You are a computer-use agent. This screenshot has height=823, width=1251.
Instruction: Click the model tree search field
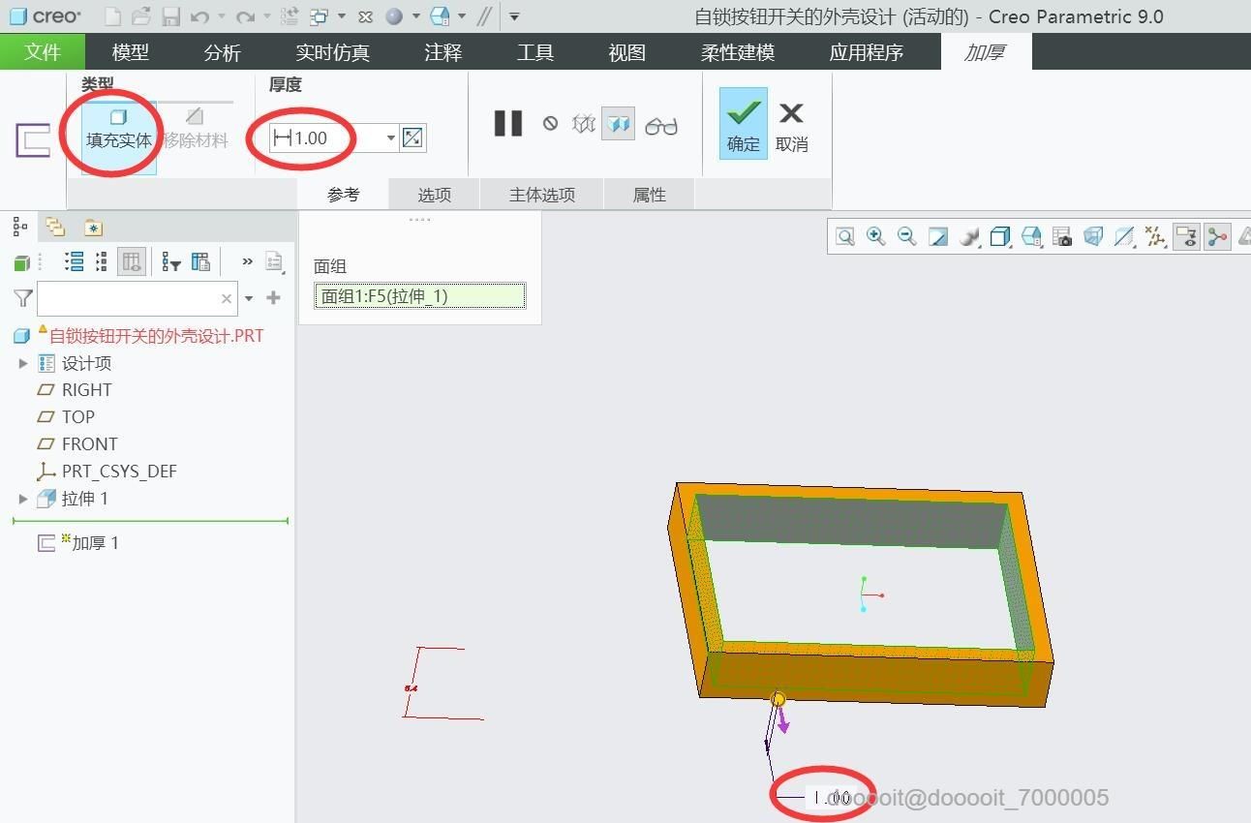point(137,298)
